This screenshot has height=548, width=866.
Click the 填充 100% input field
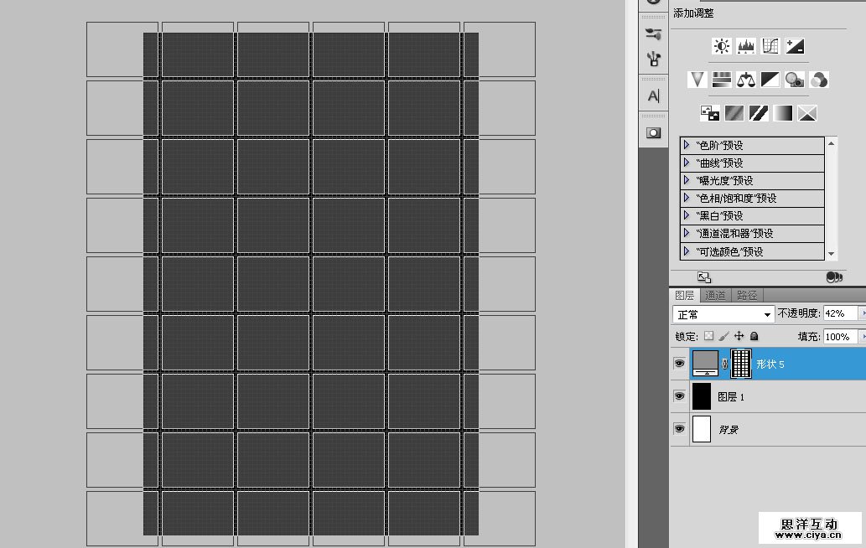(x=840, y=336)
